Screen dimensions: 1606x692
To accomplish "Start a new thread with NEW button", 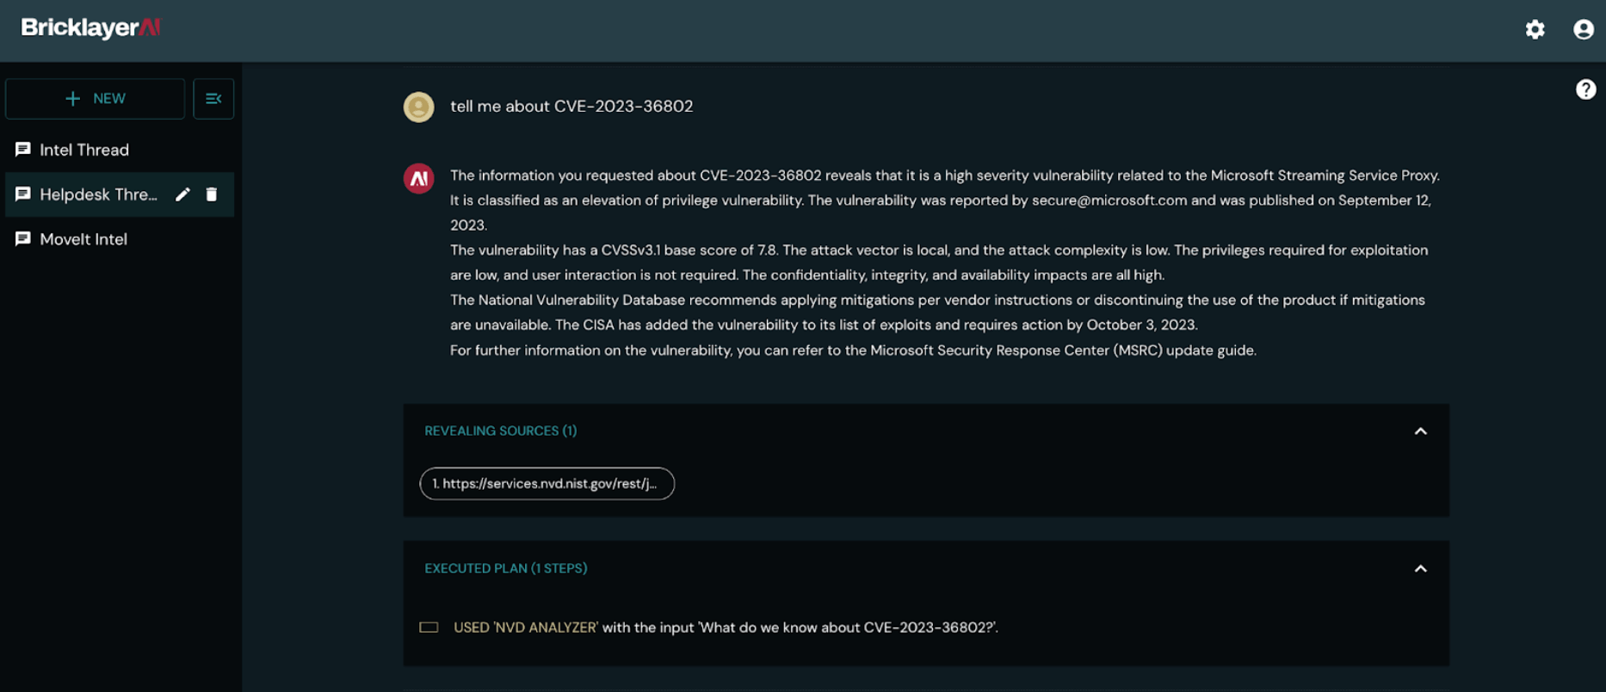I will 96,99.
